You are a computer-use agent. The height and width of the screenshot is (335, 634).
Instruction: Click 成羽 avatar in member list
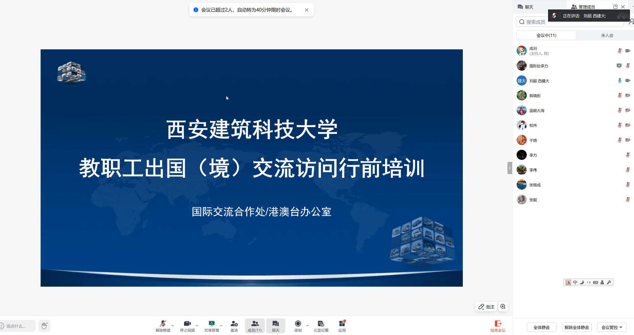point(521,51)
